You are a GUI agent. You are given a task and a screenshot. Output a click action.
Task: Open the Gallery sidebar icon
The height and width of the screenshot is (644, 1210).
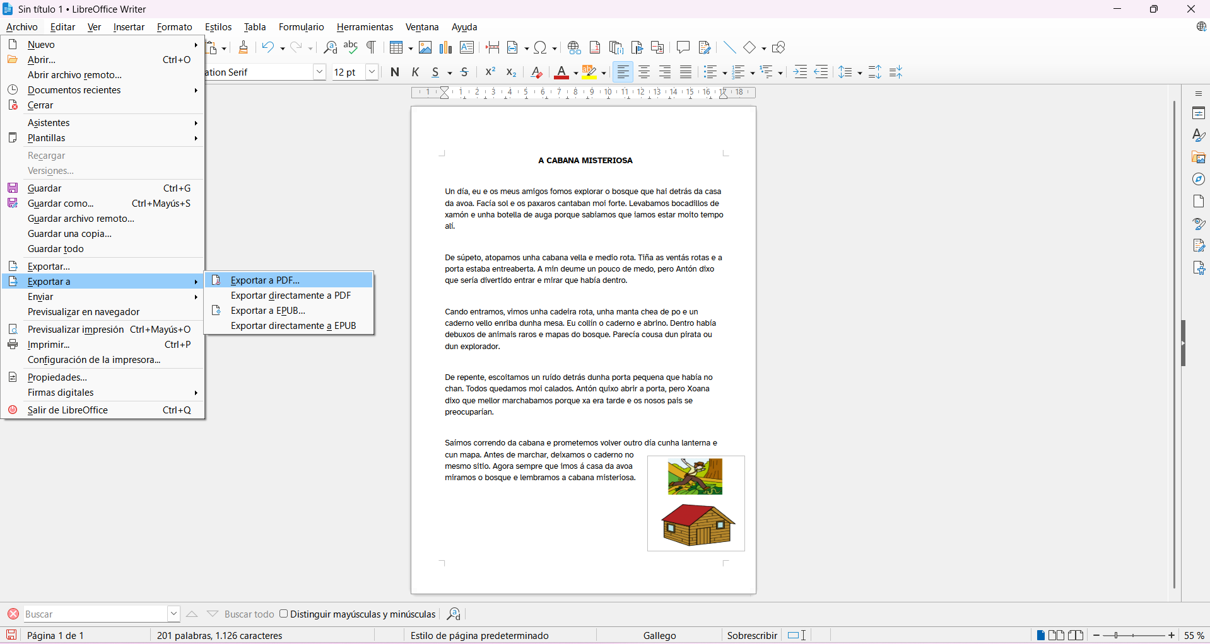pos(1199,158)
